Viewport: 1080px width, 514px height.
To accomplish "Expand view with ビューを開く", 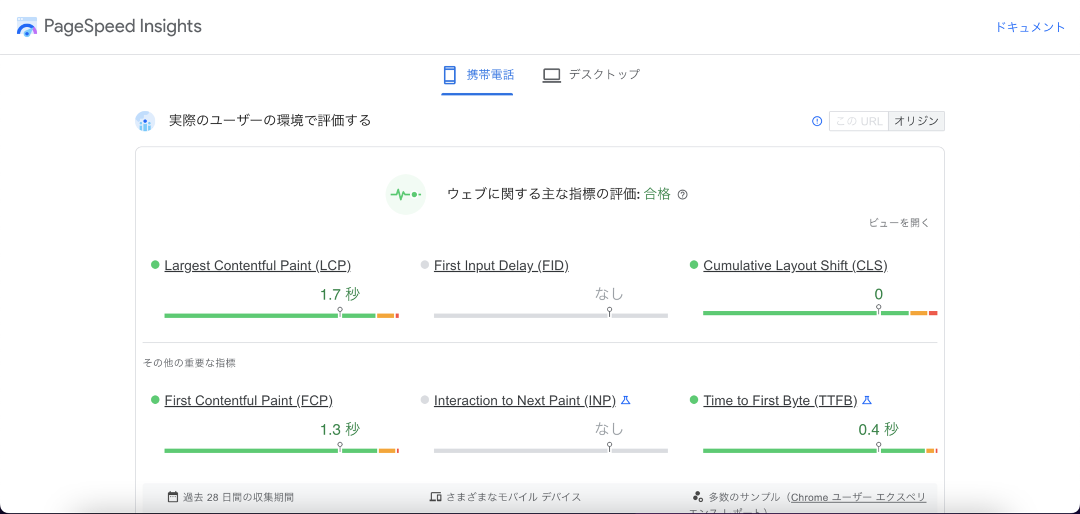I will (899, 223).
